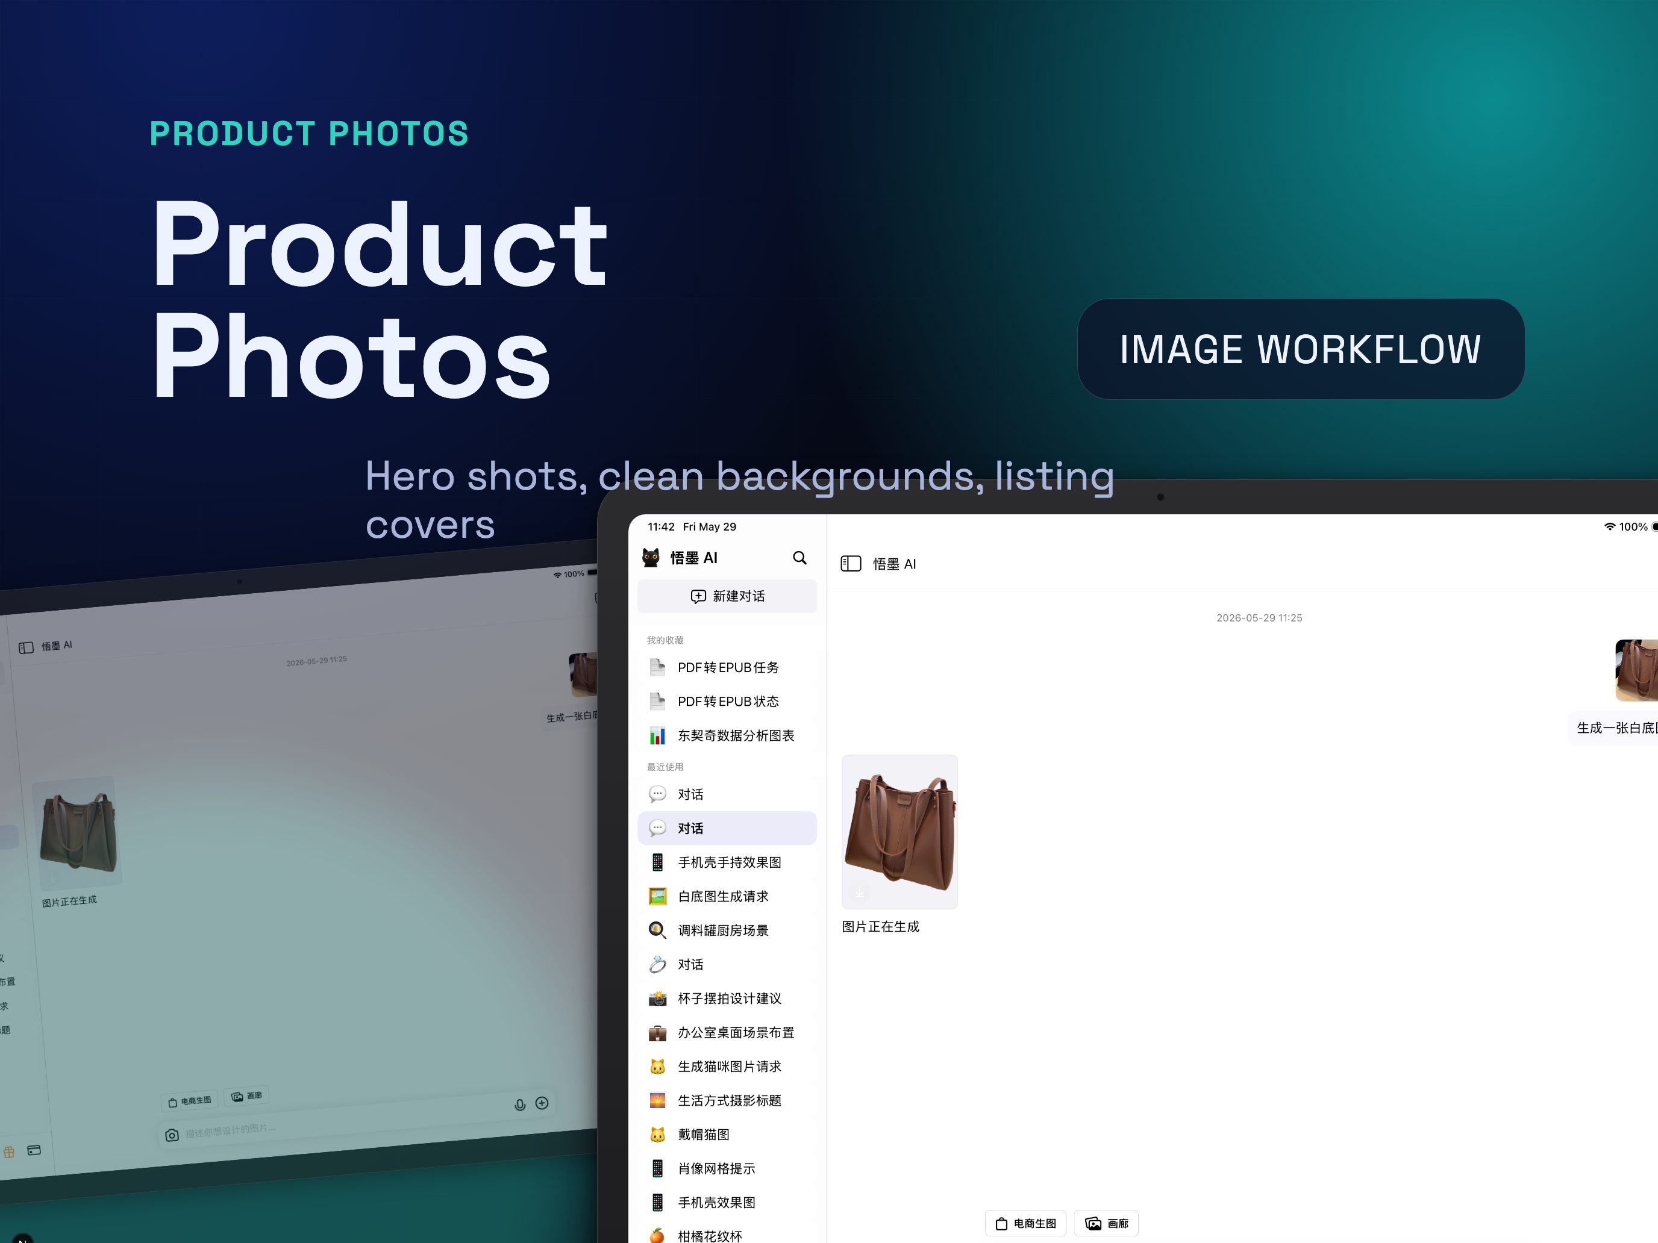
Task: Click the 图片正在生成 status text in the front iPad
Action: 881,927
